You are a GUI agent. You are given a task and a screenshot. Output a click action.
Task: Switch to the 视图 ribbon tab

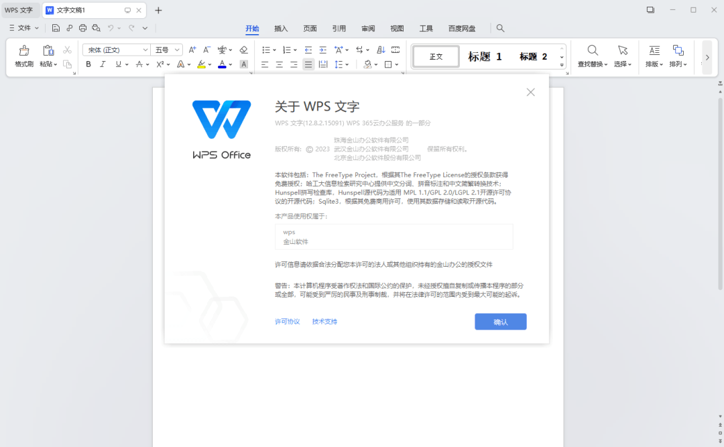pyautogui.click(x=397, y=29)
